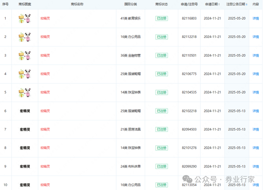Screen dimensions: 263x190
Task: Open 详情 for registration 82101276
Action: click(x=256, y=148)
